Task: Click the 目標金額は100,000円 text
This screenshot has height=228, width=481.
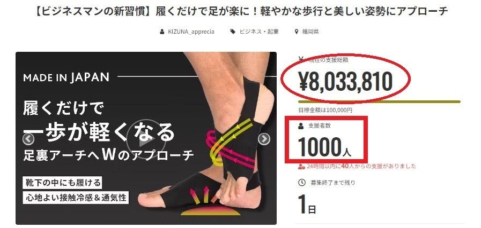Action: click(x=325, y=110)
